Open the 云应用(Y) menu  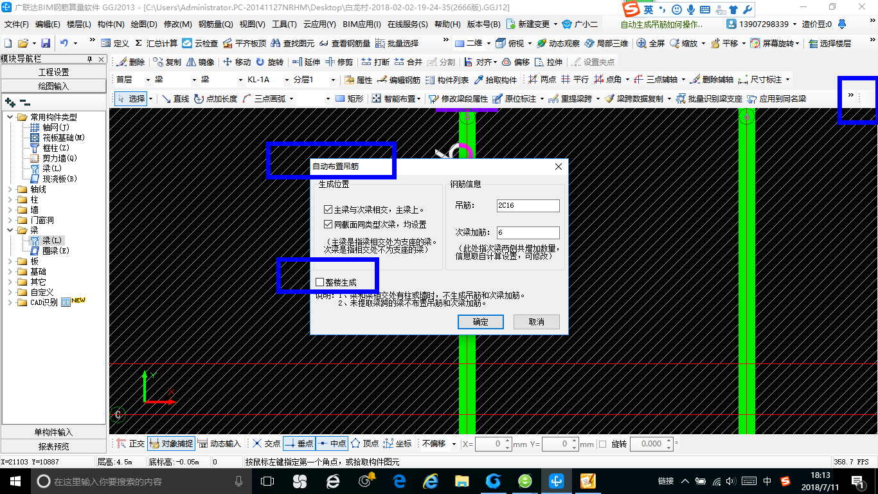pos(319,24)
